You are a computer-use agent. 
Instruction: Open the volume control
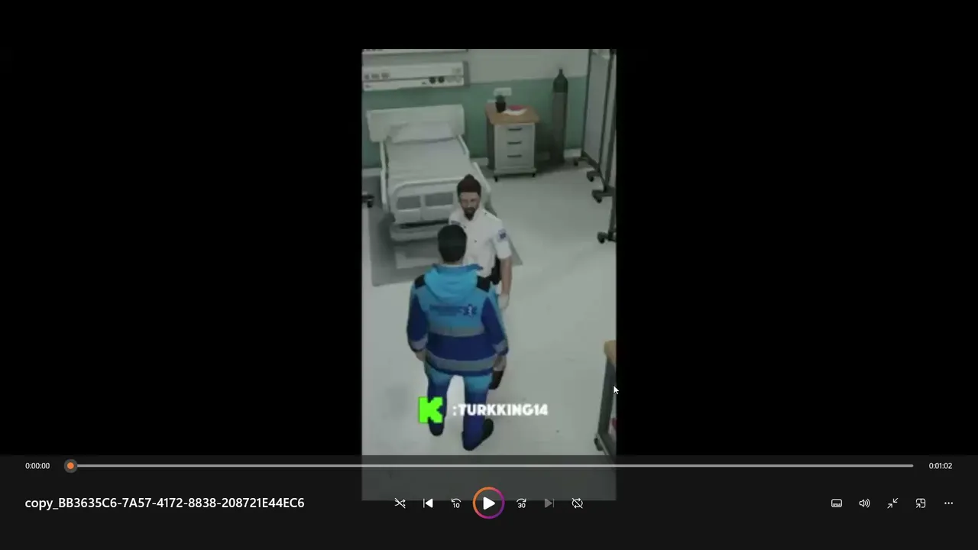(864, 503)
